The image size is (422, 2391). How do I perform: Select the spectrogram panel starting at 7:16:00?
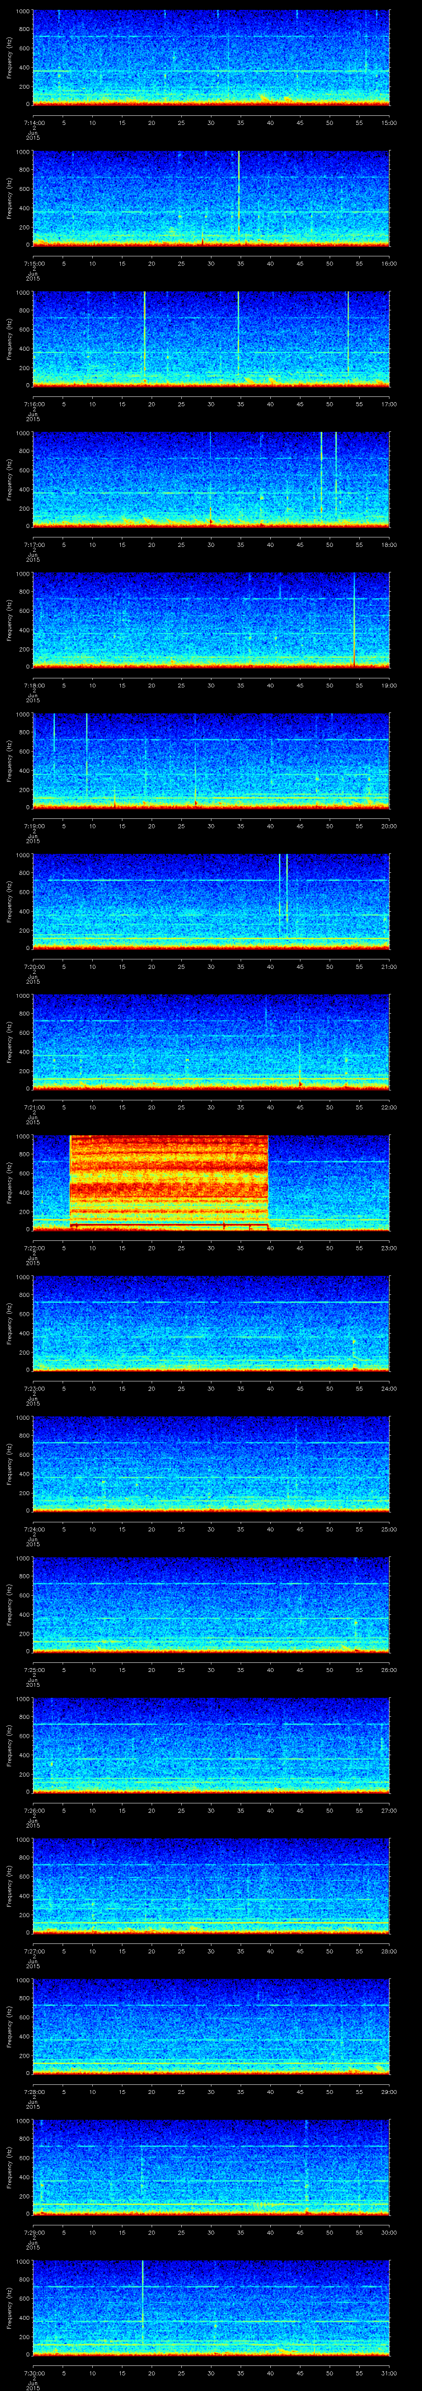(211, 339)
